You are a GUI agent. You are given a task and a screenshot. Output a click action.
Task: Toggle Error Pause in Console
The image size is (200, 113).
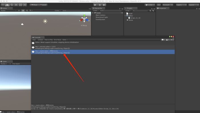click(57, 40)
